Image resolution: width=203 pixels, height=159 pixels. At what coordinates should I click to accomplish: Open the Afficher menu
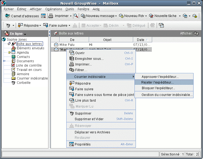36,9
